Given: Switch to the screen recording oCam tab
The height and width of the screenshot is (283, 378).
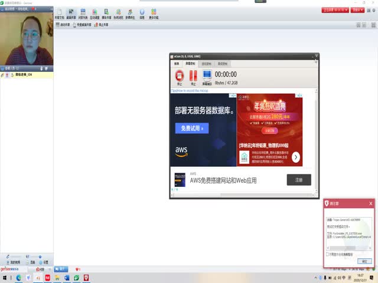Looking at the screenshot, I should click(190, 64).
